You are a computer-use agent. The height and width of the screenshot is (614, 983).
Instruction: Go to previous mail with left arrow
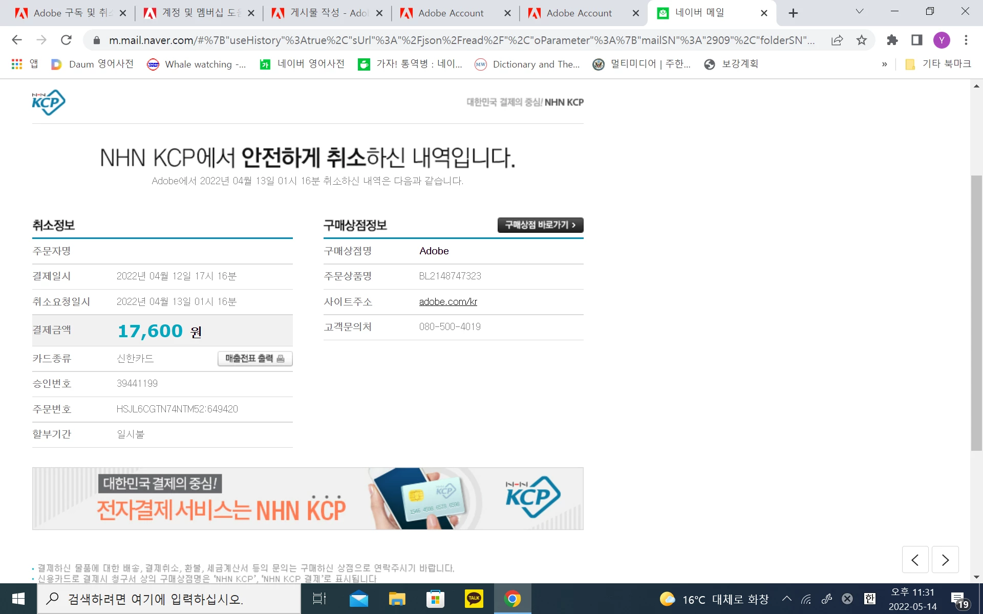(915, 560)
